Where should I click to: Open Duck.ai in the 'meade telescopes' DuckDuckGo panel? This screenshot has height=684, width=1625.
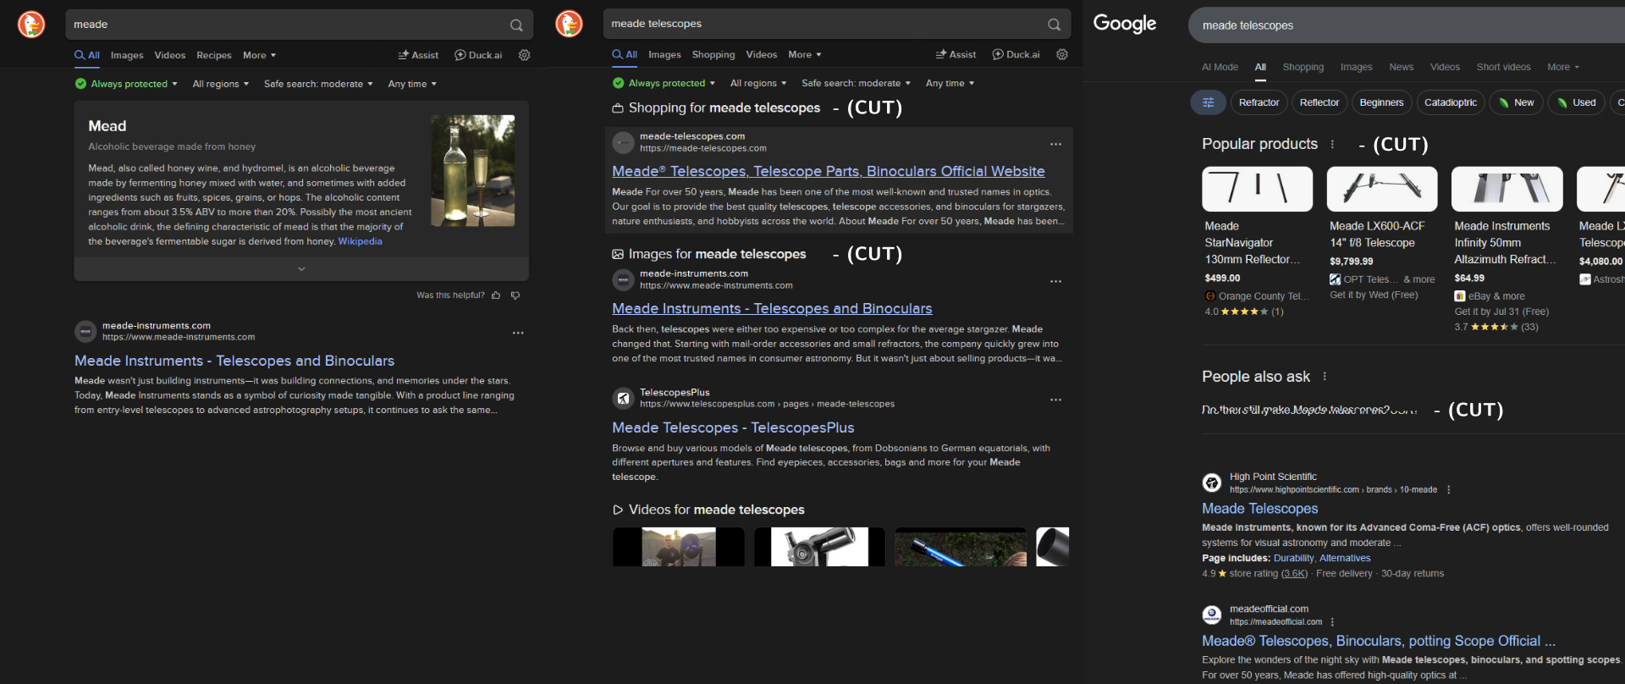(1016, 54)
